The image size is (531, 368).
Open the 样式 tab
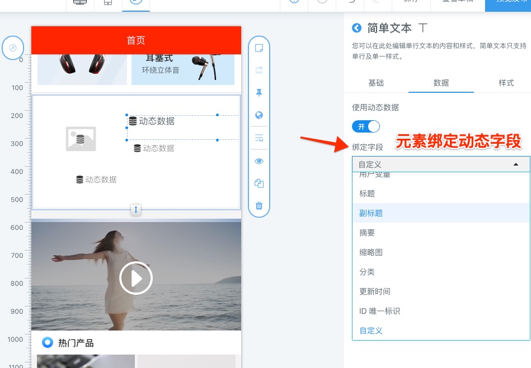click(506, 83)
